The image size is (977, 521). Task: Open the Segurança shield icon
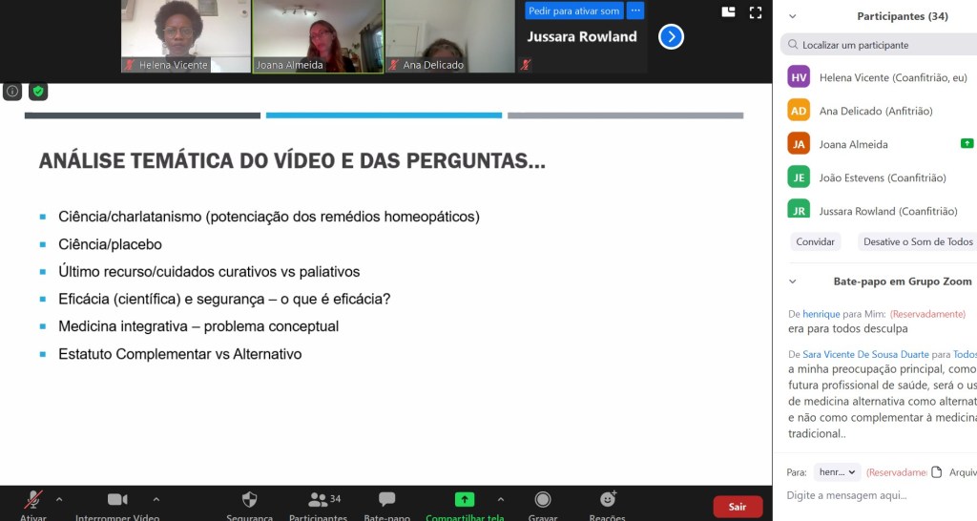point(249,500)
